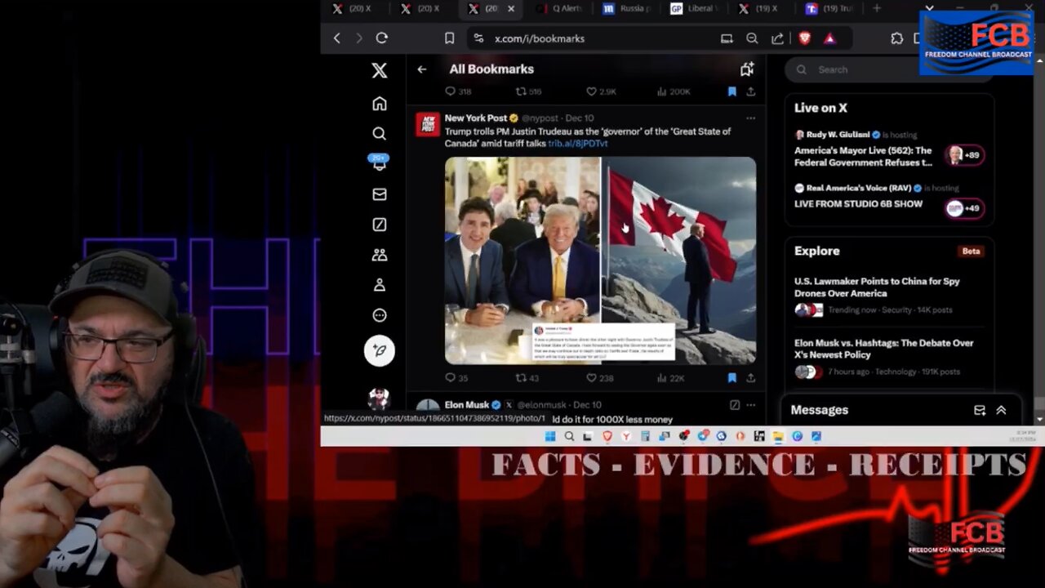The image size is (1045, 588).
Task: Click the share page icon in address bar
Action: 777,38
